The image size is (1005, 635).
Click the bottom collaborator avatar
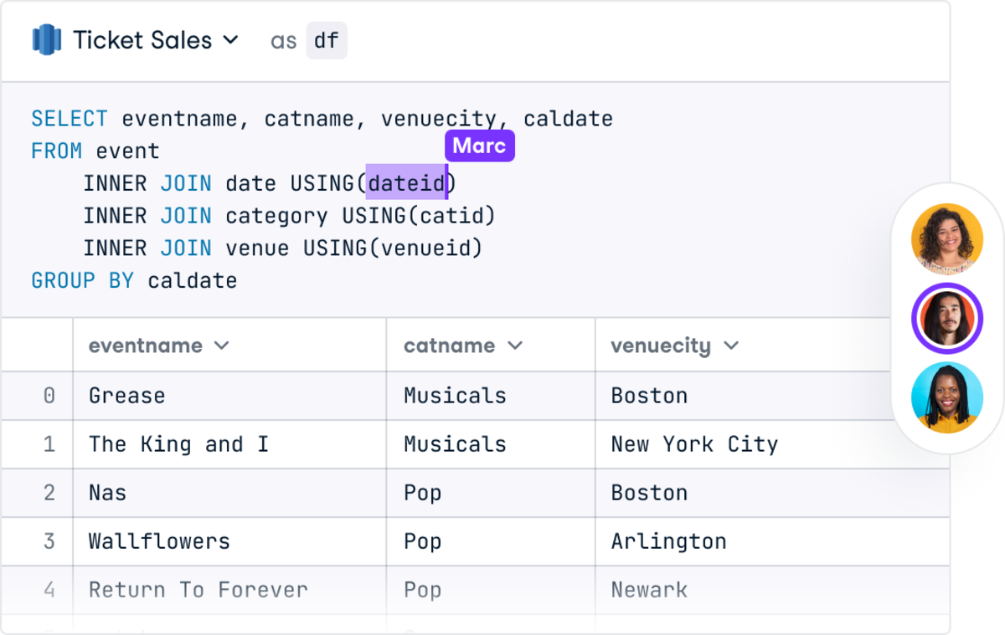[x=946, y=398]
